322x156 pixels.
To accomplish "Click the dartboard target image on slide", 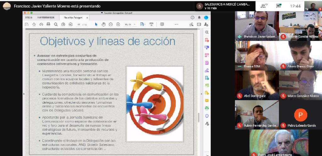I will 155,104.
